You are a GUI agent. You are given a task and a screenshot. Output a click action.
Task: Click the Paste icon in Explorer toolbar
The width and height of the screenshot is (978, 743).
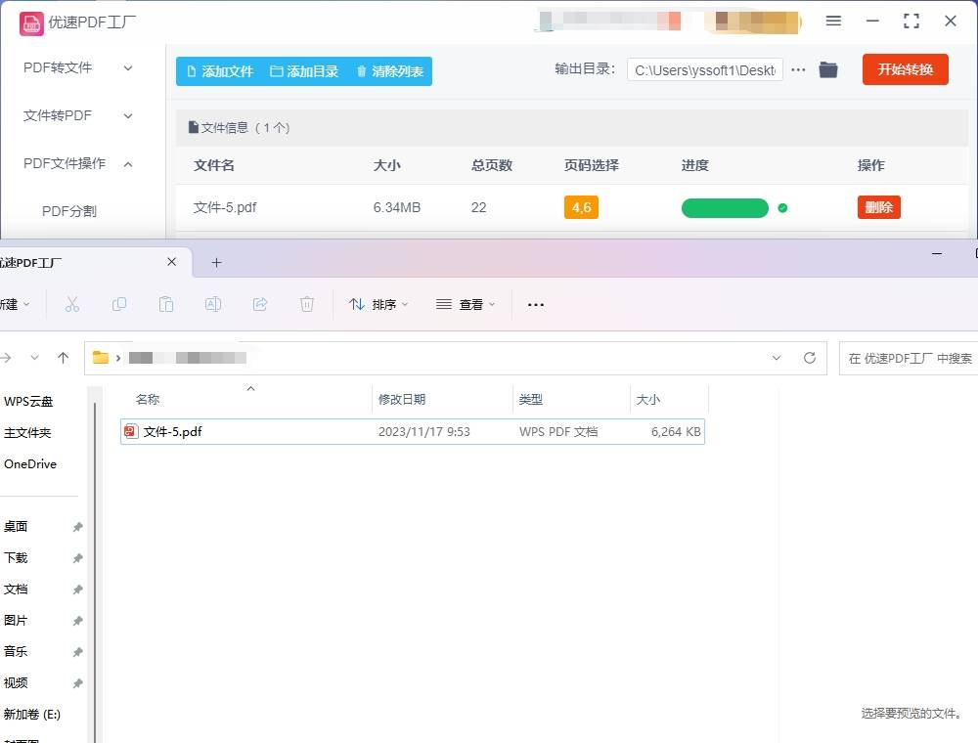point(166,304)
